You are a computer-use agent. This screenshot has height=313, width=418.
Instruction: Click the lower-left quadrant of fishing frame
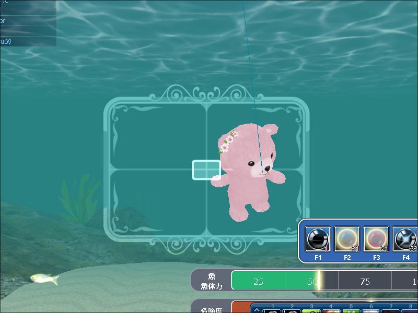click(159, 201)
